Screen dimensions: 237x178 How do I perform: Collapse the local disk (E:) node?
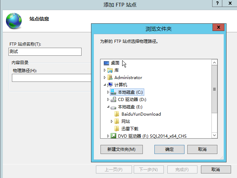click(108, 107)
